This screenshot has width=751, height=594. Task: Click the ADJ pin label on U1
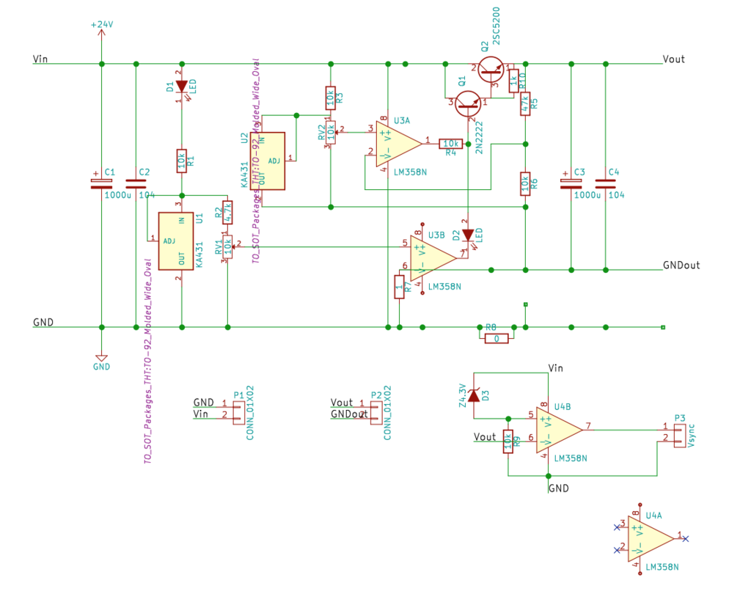click(x=169, y=241)
